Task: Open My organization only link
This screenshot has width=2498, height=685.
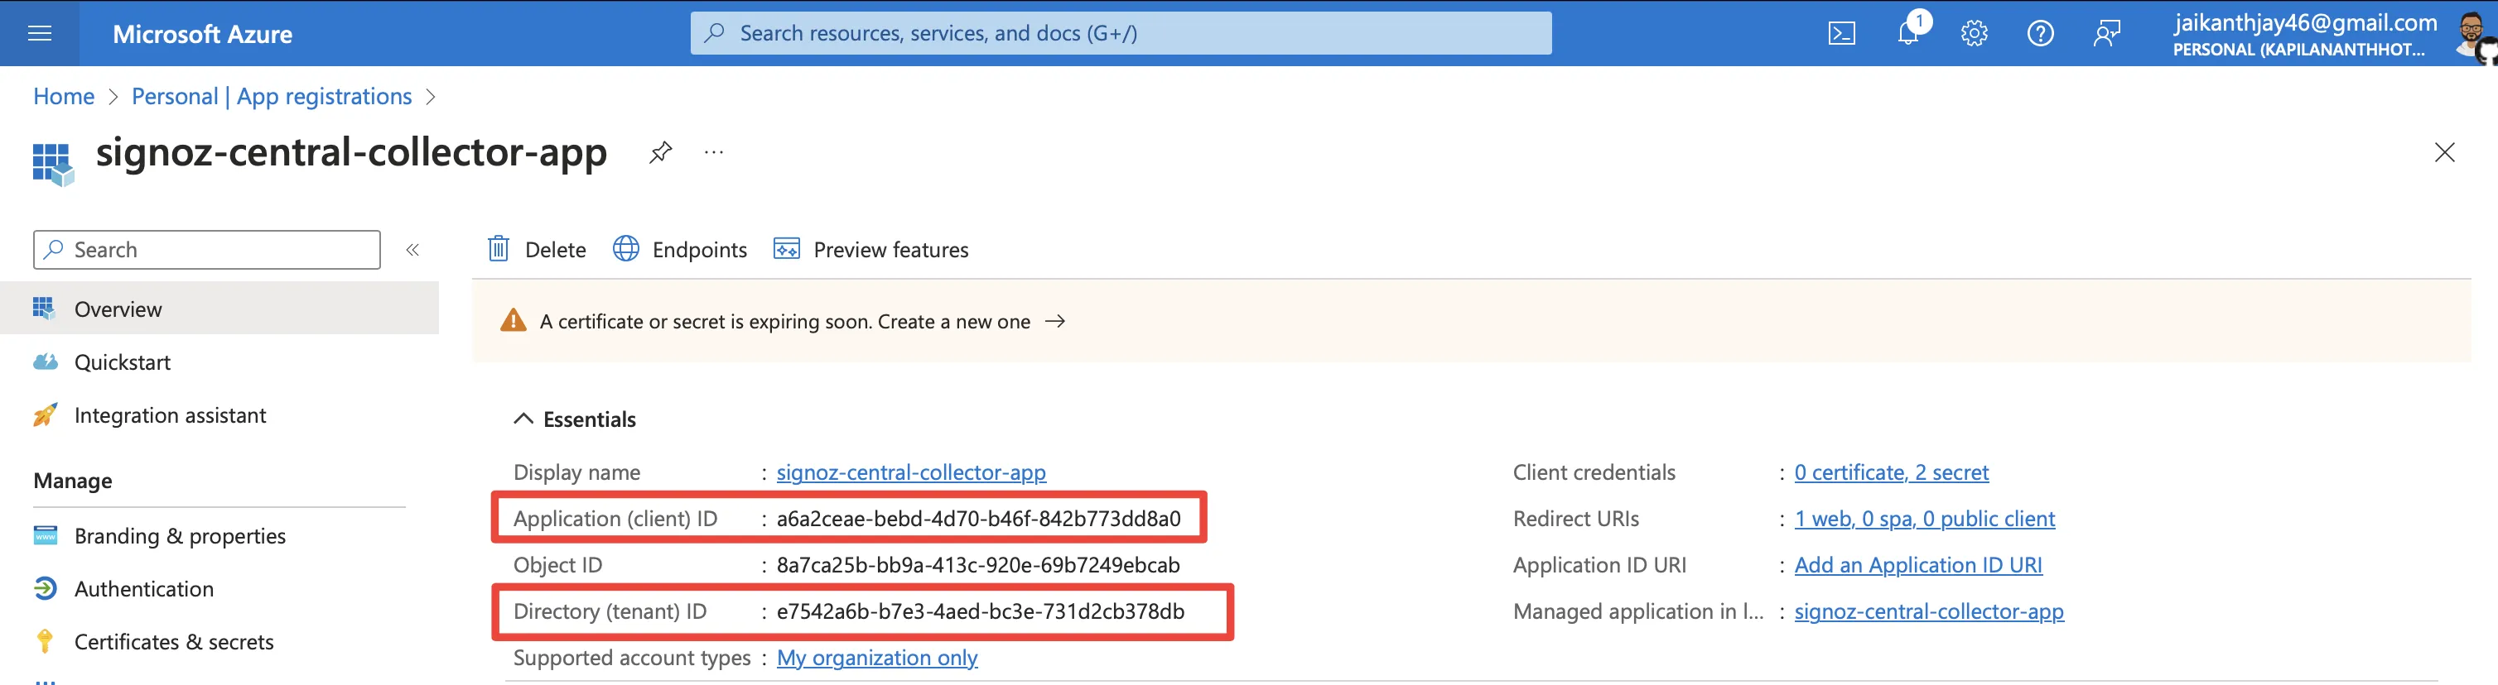Action: pos(876,659)
